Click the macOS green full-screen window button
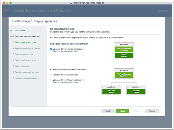The width and height of the screenshot is (174, 130). pos(11,3)
